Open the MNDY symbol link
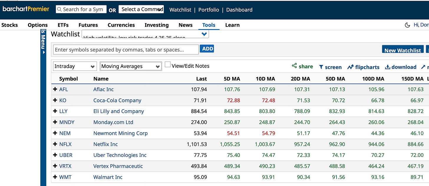This screenshot has width=429, height=186. (x=67, y=122)
